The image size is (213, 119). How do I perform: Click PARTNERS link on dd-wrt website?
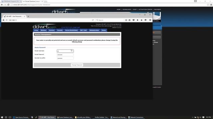[x=157, y=10]
